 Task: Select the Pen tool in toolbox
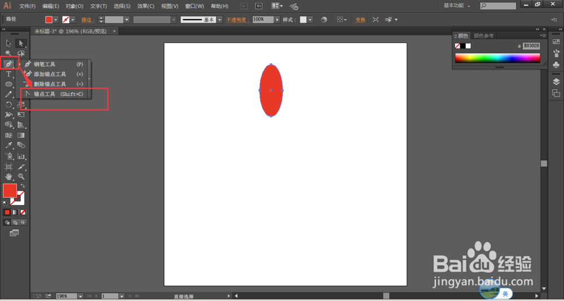(x=8, y=64)
